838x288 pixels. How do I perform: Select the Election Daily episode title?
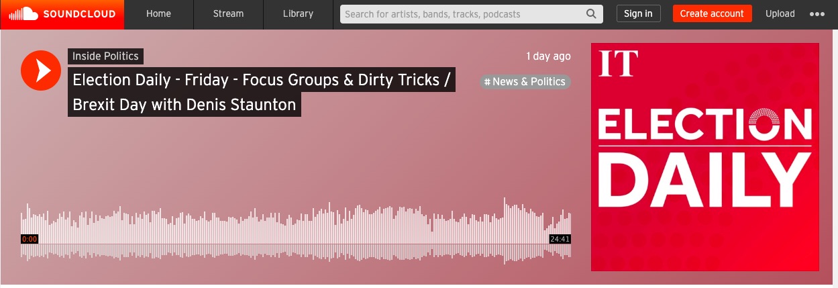pyautogui.click(x=262, y=92)
